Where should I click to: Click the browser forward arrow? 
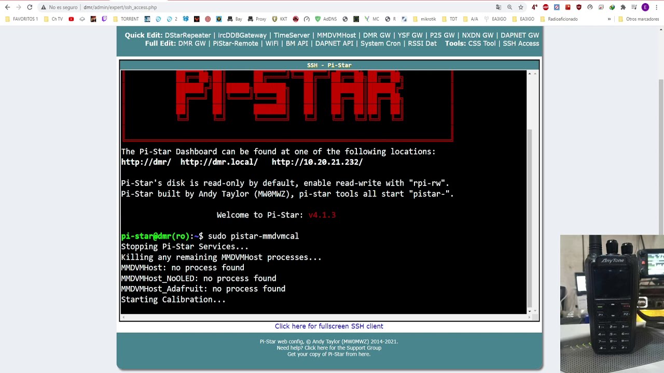point(18,7)
